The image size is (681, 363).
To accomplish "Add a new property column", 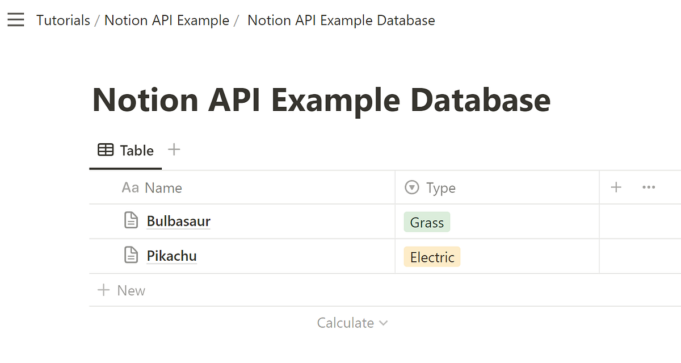I will pyautogui.click(x=616, y=187).
